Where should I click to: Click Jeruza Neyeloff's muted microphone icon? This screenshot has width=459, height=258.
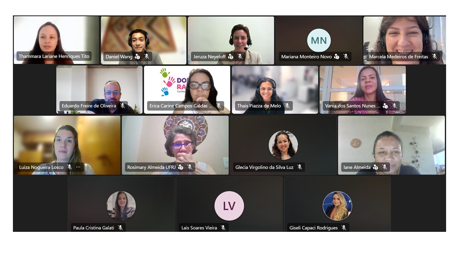coord(240,57)
